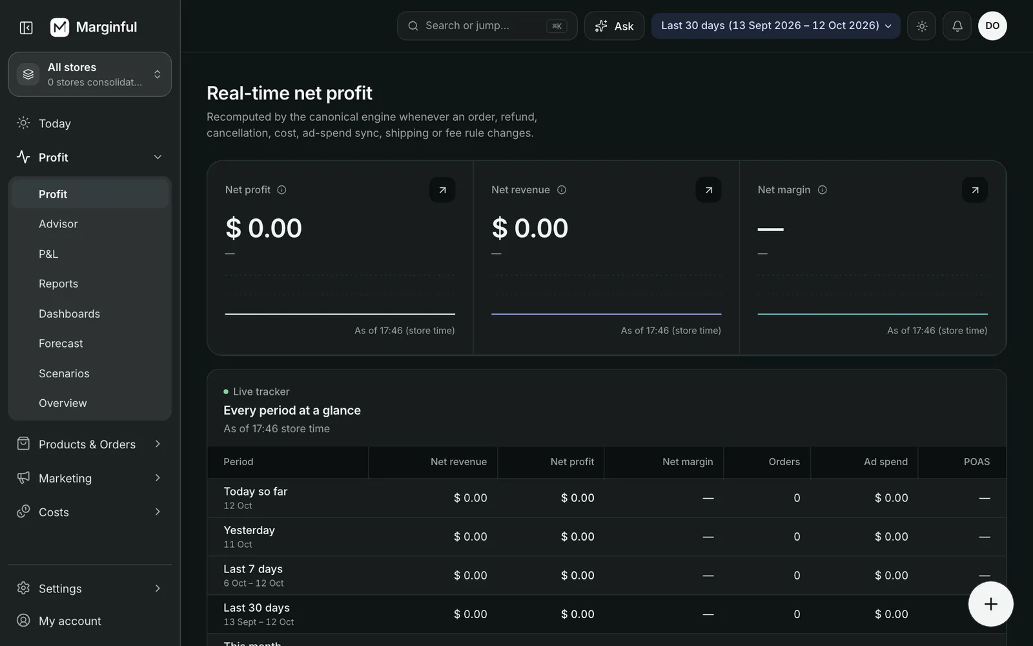Collapse the Profit section chevron
The height and width of the screenshot is (646, 1033).
(158, 157)
